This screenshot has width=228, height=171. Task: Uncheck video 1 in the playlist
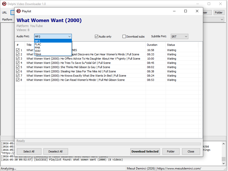pyautogui.click(x=18, y=50)
